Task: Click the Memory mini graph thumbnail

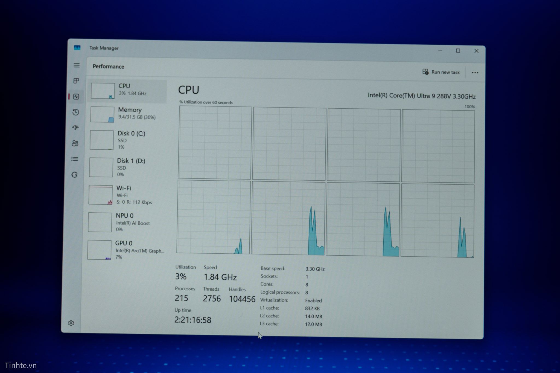Action: (x=102, y=114)
